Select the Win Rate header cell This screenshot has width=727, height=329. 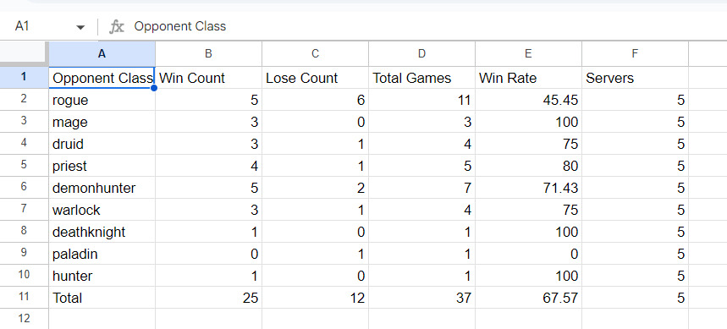529,77
